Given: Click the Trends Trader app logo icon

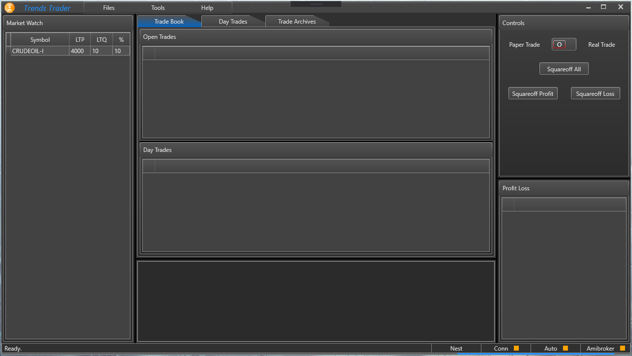Looking at the screenshot, I should (9, 7).
